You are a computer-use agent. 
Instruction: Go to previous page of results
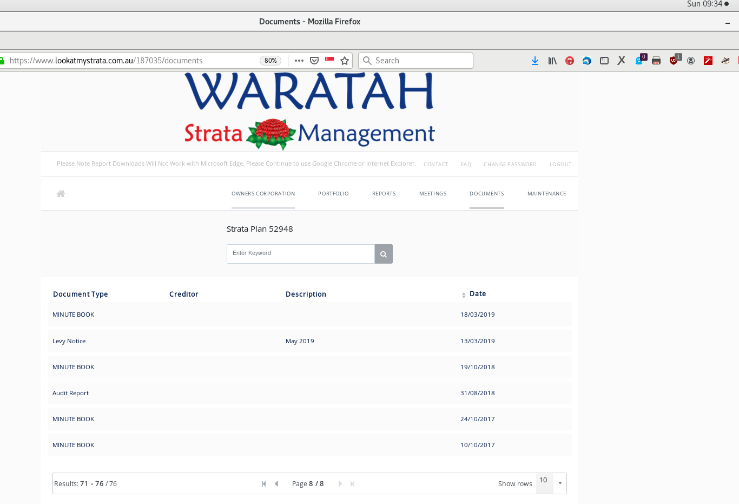[x=276, y=484]
